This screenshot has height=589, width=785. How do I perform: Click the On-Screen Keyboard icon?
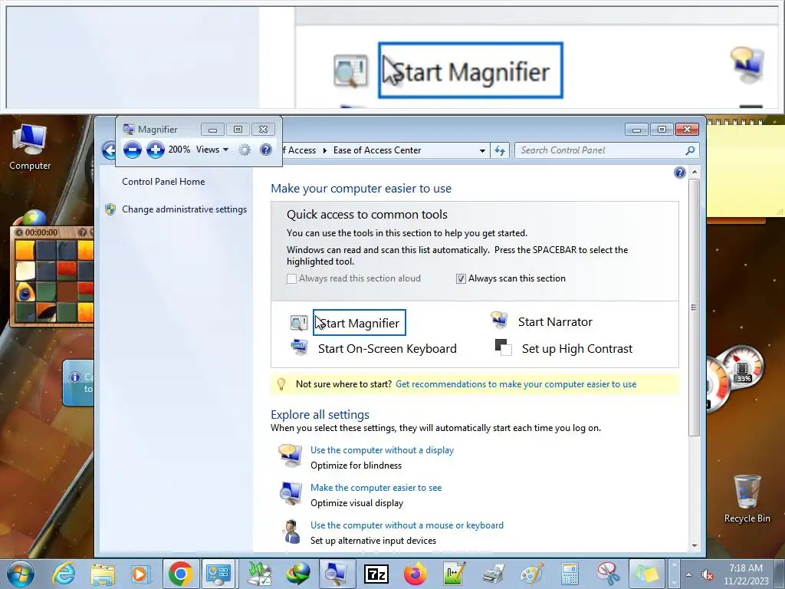point(300,347)
